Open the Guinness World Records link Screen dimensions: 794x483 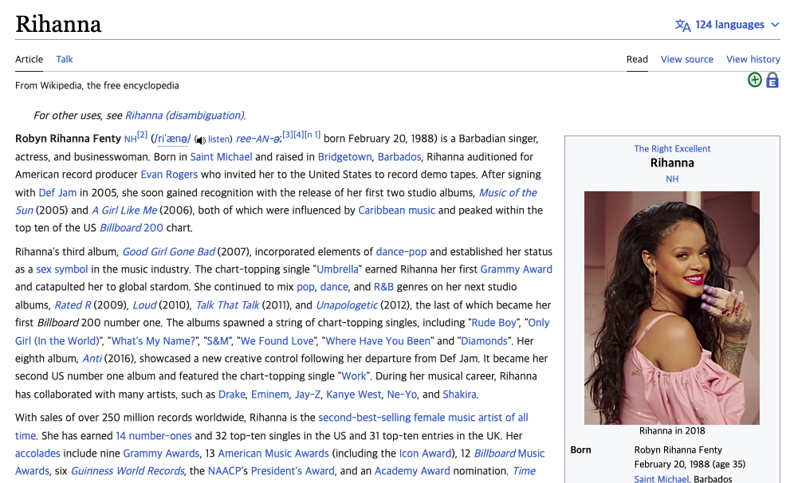127,471
